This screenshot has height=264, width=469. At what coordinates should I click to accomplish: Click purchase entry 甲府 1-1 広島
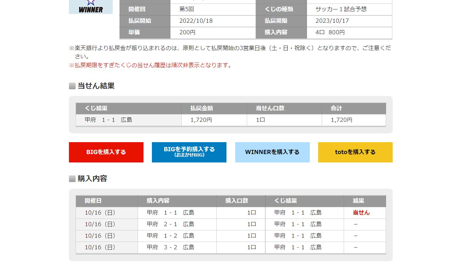tap(170, 213)
